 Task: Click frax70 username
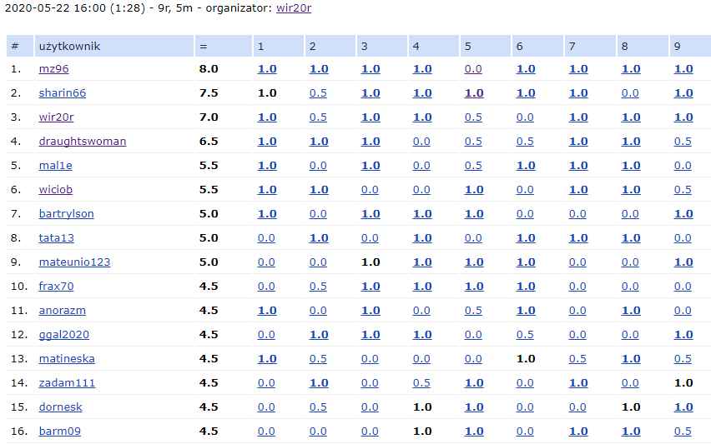(x=56, y=287)
